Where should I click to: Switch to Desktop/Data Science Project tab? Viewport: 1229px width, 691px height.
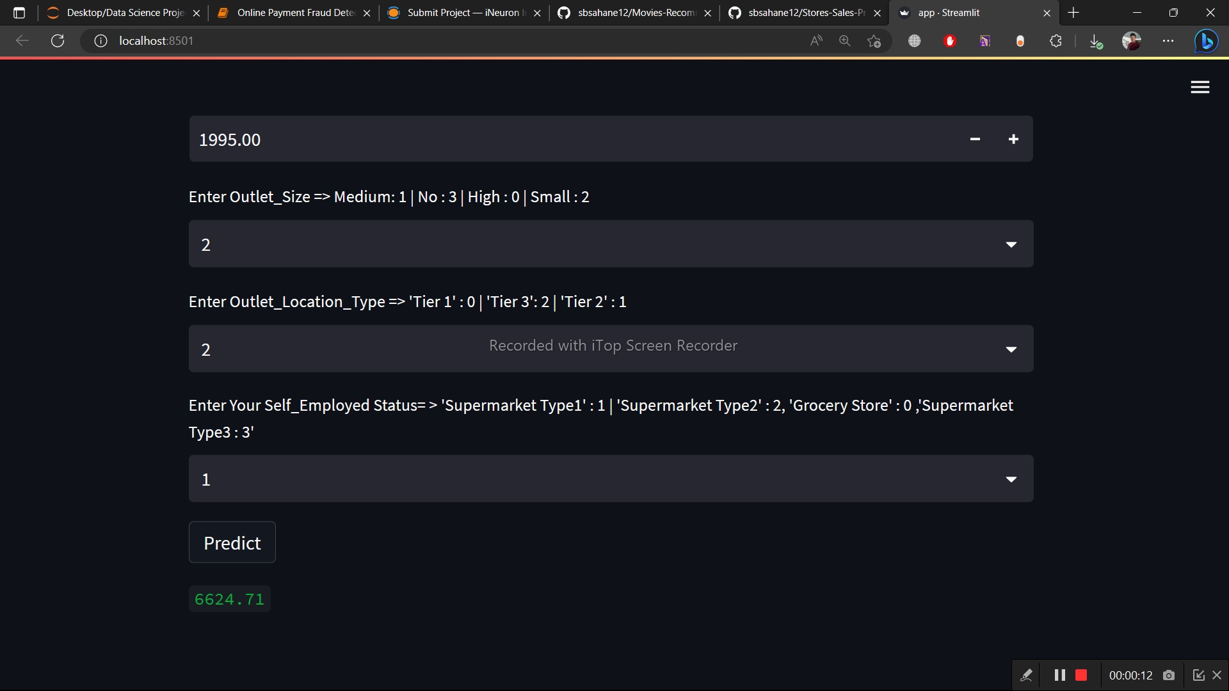(x=125, y=13)
